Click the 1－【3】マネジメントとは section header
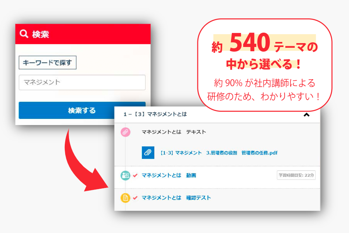The width and height of the screenshot is (349, 233). point(217,115)
